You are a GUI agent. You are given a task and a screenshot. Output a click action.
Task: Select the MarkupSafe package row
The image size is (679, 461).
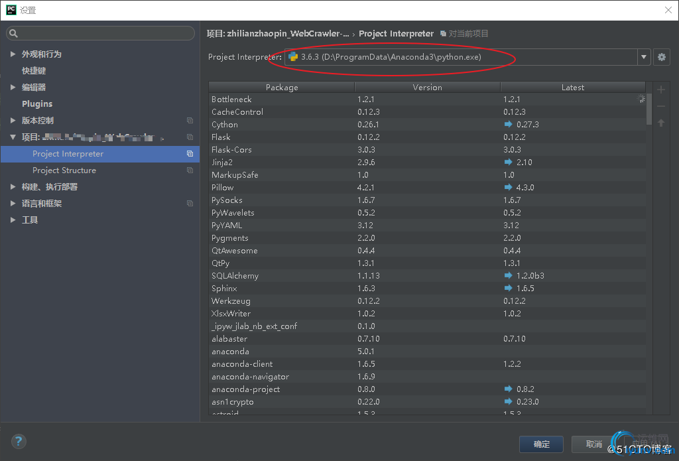point(427,174)
